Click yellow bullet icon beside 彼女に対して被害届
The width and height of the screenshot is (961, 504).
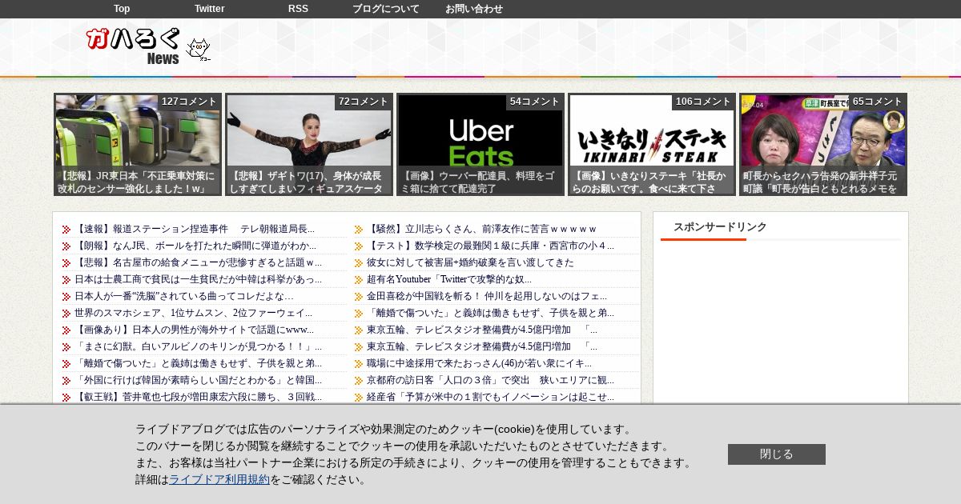click(x=359, y=263)
